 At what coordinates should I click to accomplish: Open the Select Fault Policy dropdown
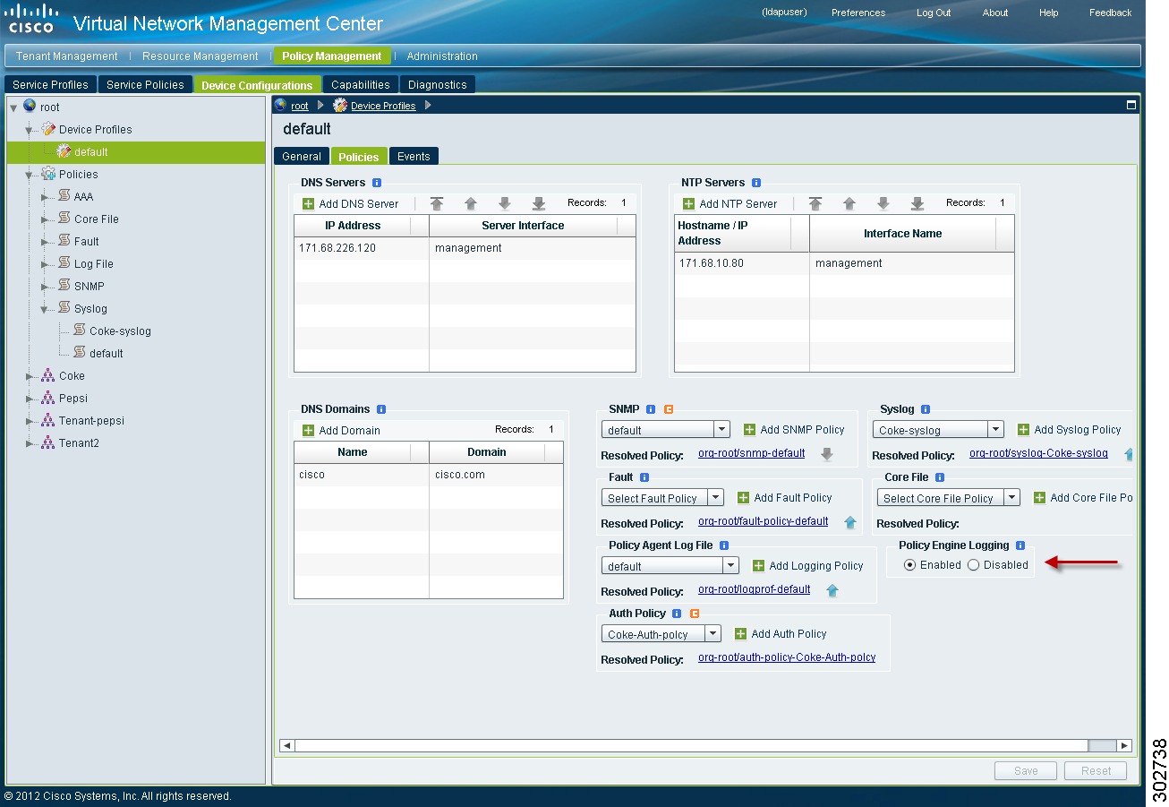[715, 498]
